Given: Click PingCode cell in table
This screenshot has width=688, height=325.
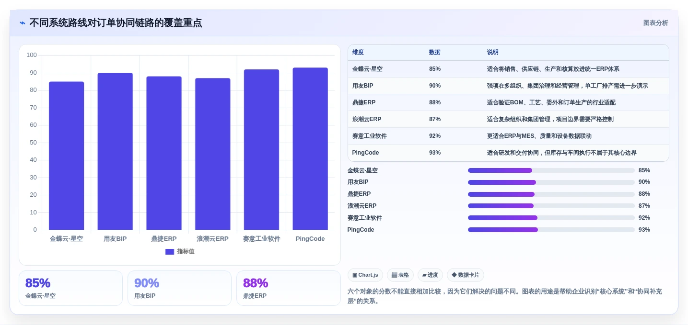Looking at the screenshot, I should click(366, 153).
